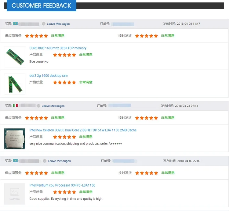
Task: Click the chat bubble icon in first review
Action: click(x=44, y=24)
